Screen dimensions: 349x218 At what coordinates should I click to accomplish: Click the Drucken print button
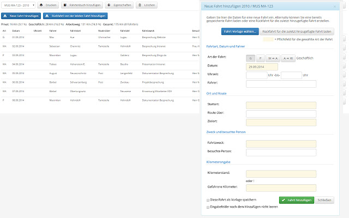pyautogui.click(x=48, y=5)
